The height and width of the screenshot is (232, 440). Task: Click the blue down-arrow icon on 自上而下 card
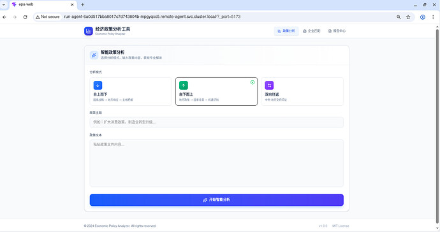coord(98,85)
